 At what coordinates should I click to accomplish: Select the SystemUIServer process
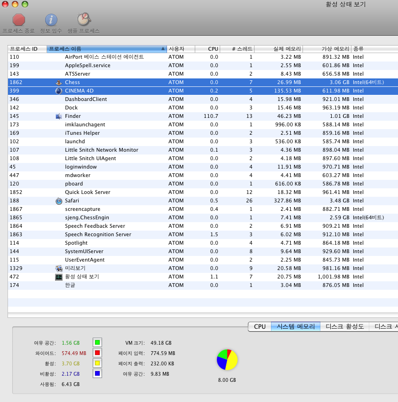[x=203, y=252]
